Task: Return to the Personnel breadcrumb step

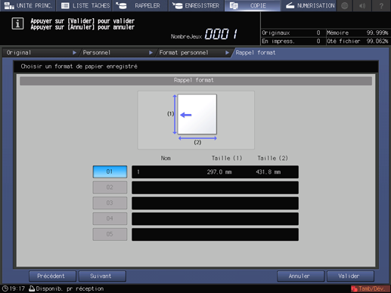Action: [117, 53]
